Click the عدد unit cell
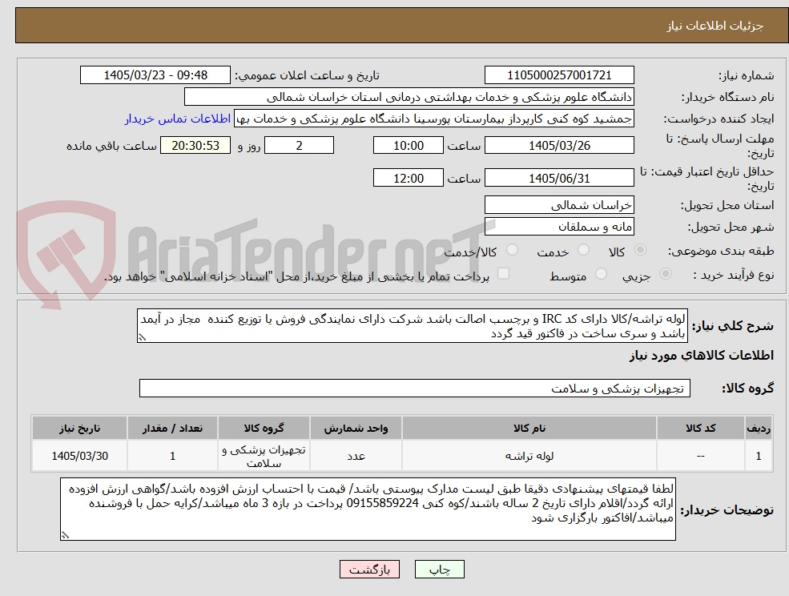This screenshot has height=596, width=789. [x=356, y=456]
